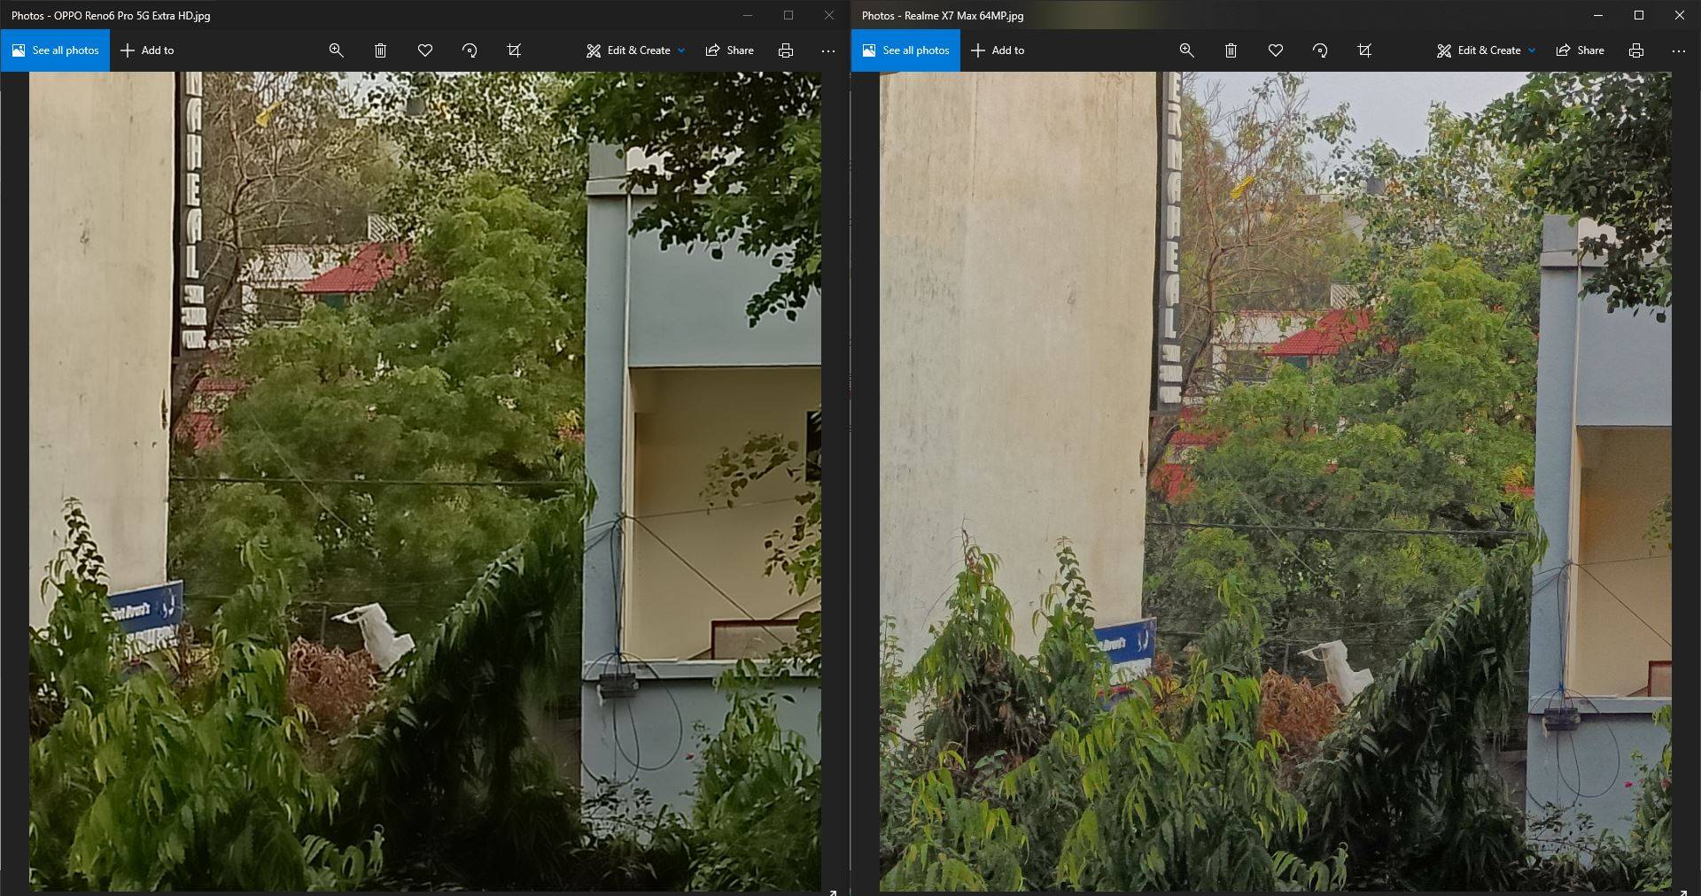1701x896 pixels.
Task: Click fullscreen arrow in Realme photo corner
Action: (1683, 892)
